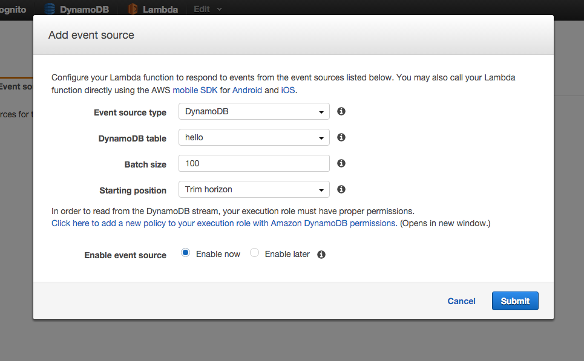Open the DynamoDB table dropdown
Image resolution: width=584 pixels, height=361 pixels.
pos(254,138)
